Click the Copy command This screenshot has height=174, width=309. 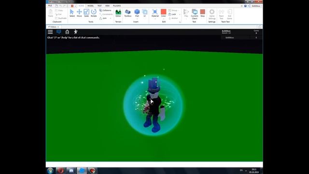[59, 10]
